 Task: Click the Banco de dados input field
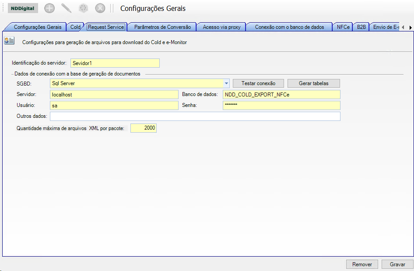pyautogui.click(x=281, y=94)
